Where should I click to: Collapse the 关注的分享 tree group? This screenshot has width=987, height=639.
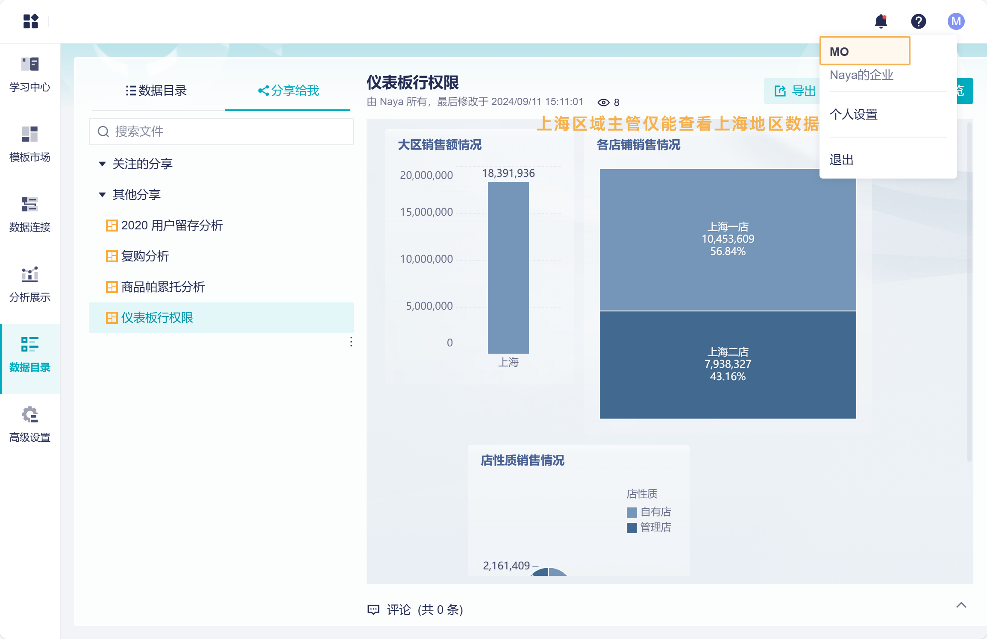point(102,164)
